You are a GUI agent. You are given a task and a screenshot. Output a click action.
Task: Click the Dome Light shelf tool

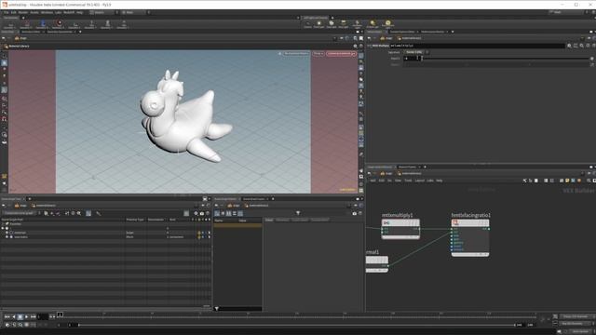(x=372, y=24)
